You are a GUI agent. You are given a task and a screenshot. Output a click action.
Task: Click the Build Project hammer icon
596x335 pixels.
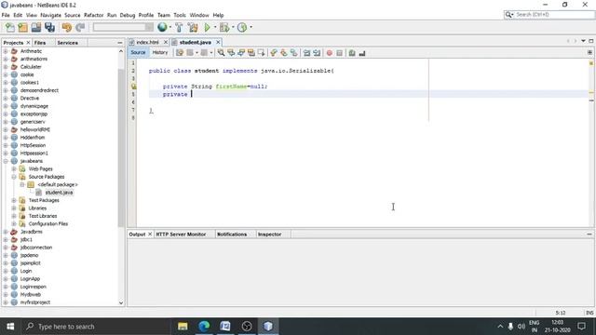pyautogui.click(x=179, y=27)
